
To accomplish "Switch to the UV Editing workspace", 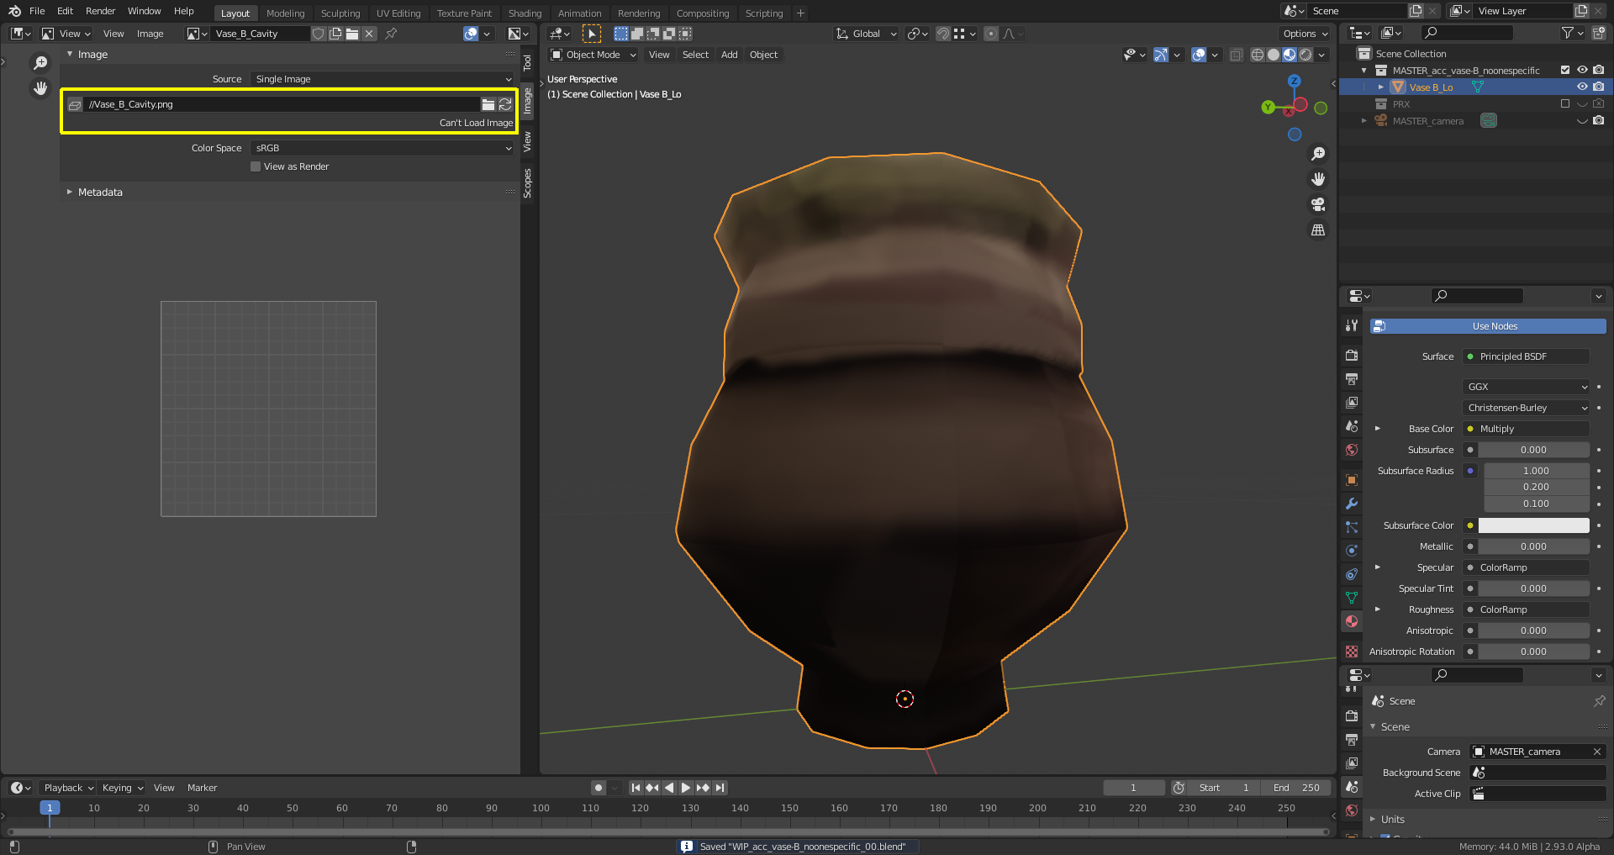I will tap(398, 13).
